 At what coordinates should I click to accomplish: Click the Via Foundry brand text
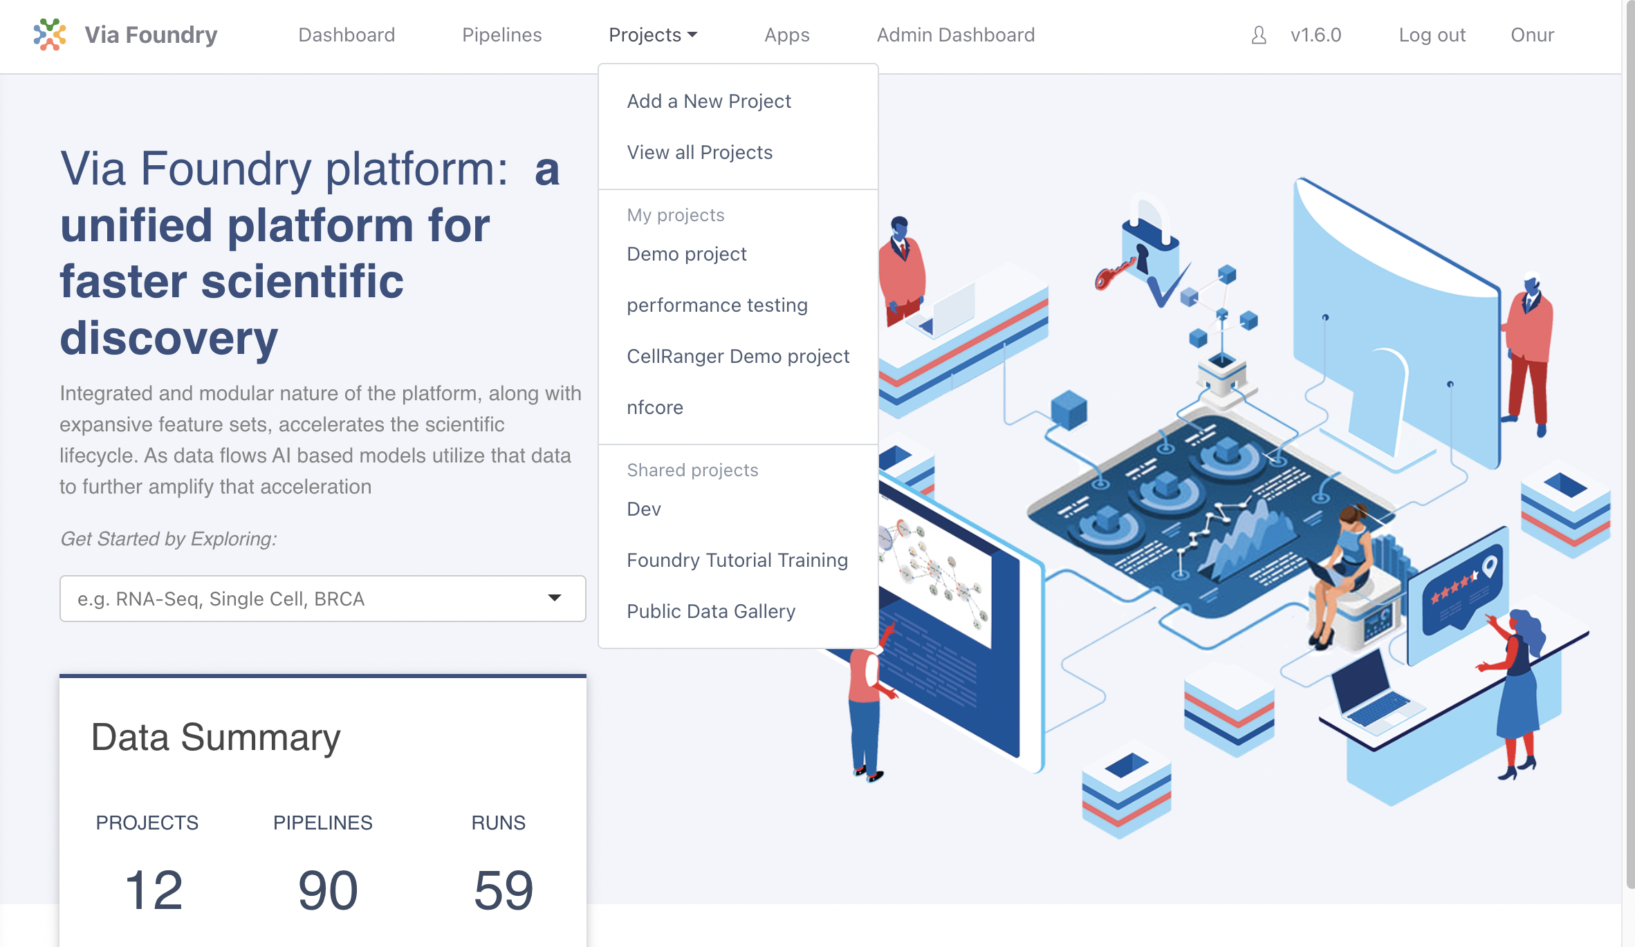151,35
